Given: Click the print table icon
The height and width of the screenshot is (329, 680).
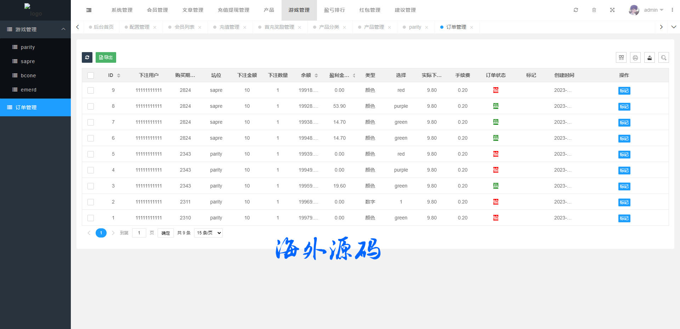Looking at the screenshot, I should 635,57.
